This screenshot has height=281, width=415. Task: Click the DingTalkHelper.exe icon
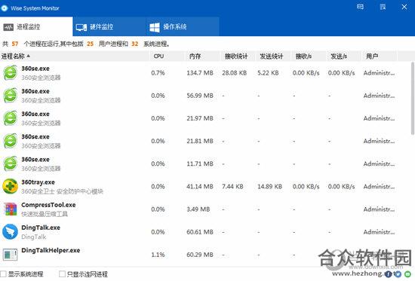(x=10, y=255)
